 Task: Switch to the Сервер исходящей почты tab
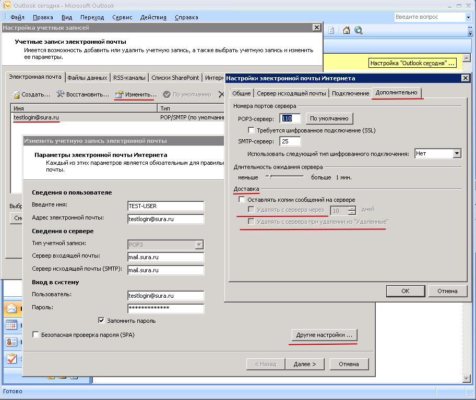click(291, 93)
